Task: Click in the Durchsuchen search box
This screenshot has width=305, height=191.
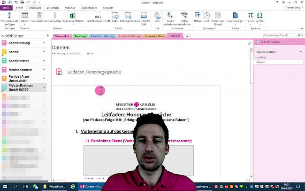Action: (281, 35)
